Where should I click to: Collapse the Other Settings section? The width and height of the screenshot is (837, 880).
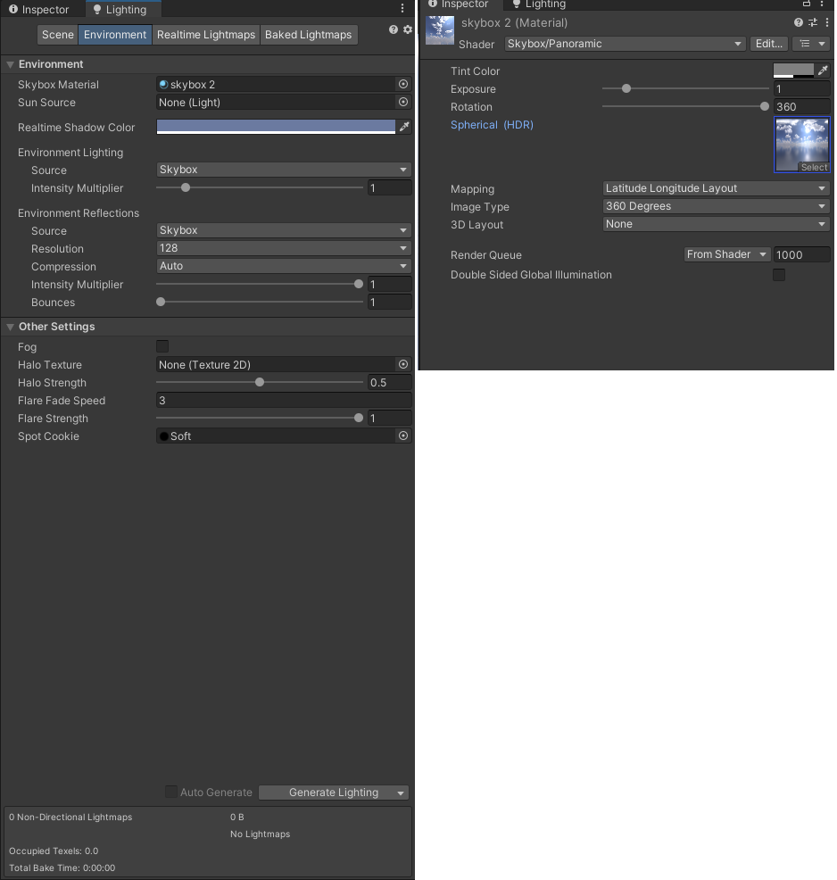coord(10,327)
